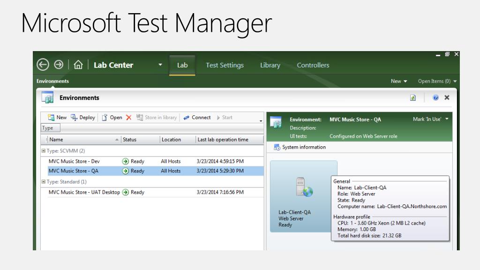Sort by the Status column header

pos(140,140)
